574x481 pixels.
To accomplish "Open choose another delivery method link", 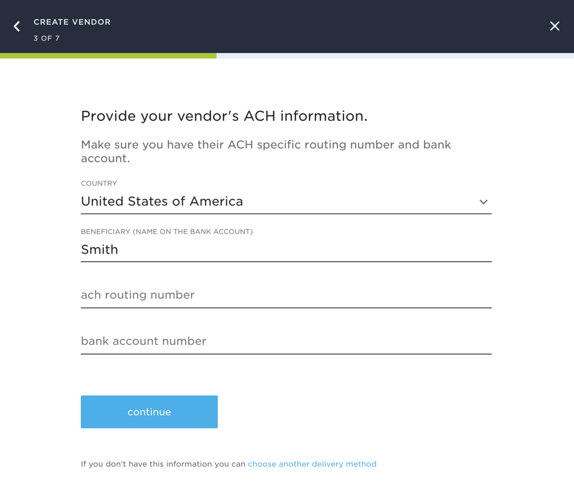I will [312, 464].
